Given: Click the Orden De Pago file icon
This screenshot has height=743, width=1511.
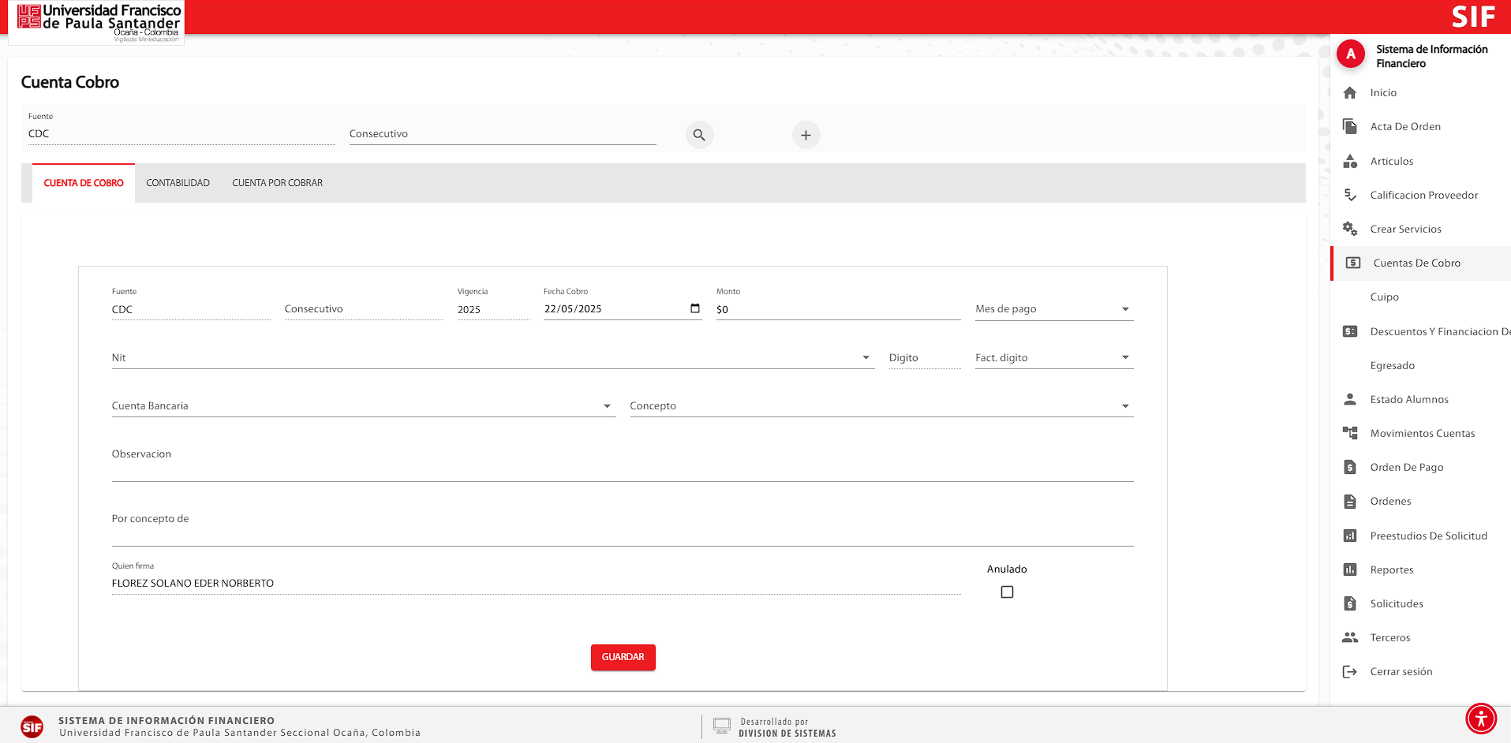Looking at the screenshot, I should [x=1350, y=467].
